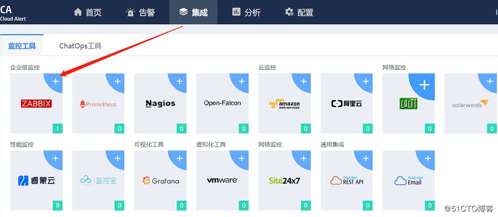
Task: Select the 集成 integration menu
Action: pyautogui.click(x=193, y=12)
